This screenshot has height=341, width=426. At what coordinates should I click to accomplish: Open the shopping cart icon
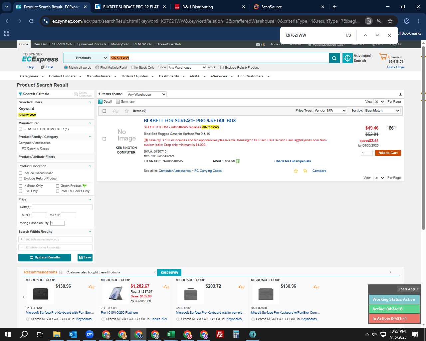(x=383, y=57)
